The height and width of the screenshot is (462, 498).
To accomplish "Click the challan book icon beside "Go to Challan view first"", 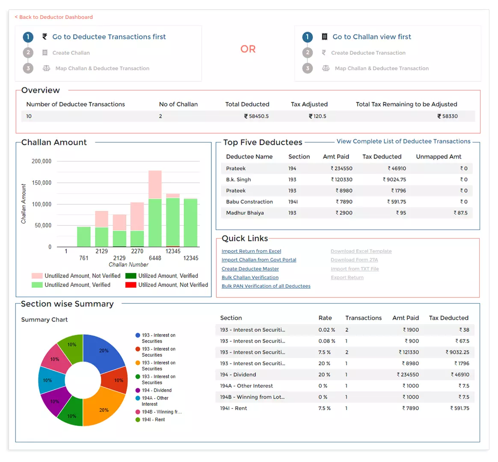I will (x=324, y=37).
